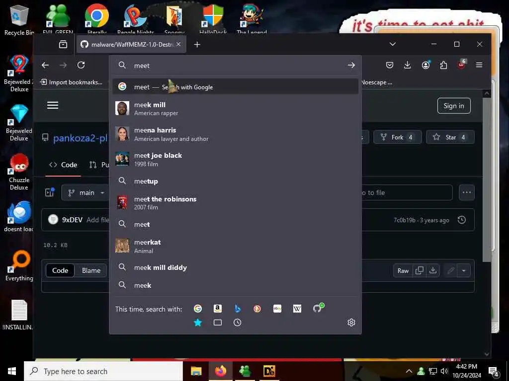The height and width of the screenshot is (381, 509).
Task: Click the Fork button
Action: 397,137
